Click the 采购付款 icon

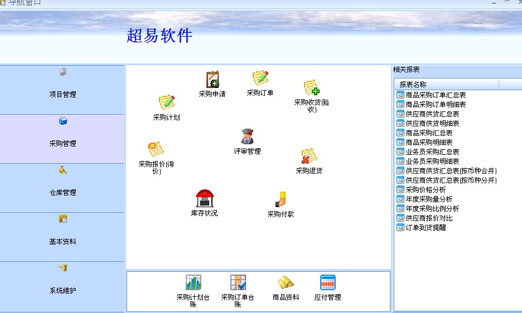point(281,200)
